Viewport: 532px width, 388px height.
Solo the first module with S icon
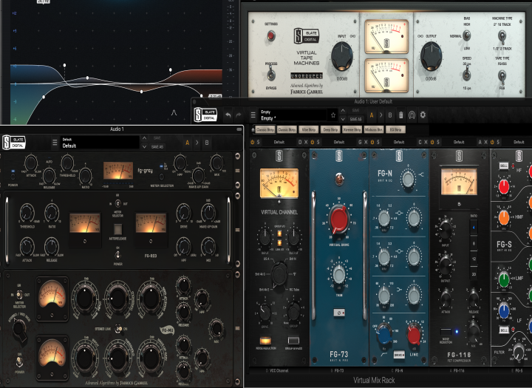pyautogui.click(x=258, y=142)
